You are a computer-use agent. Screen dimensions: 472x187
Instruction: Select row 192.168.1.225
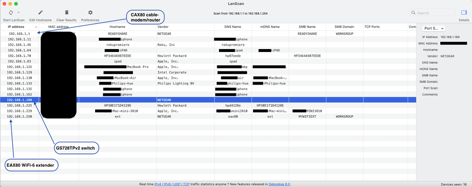(x=208, y=105)
